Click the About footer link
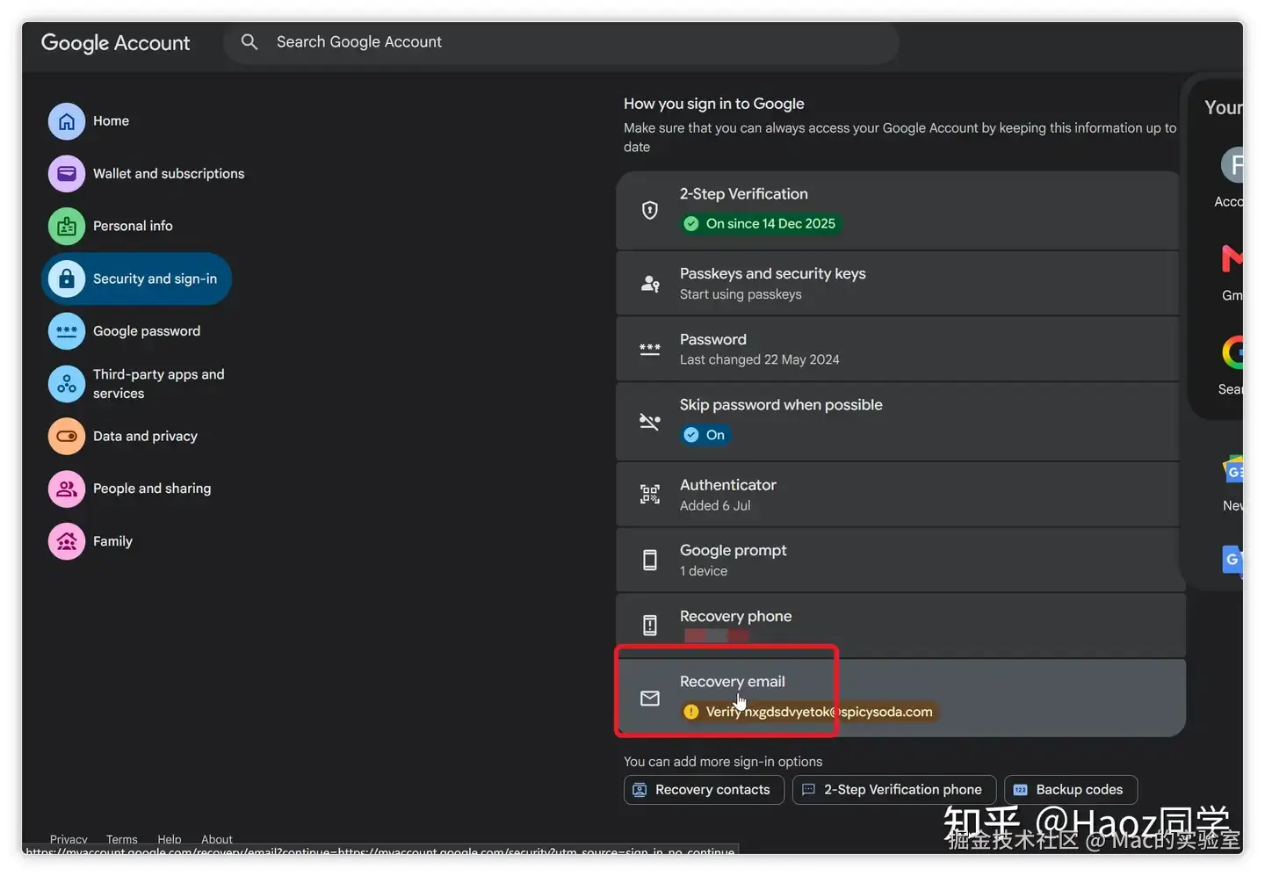This screenshot has width=1265, height=876. tap(217, 839)
